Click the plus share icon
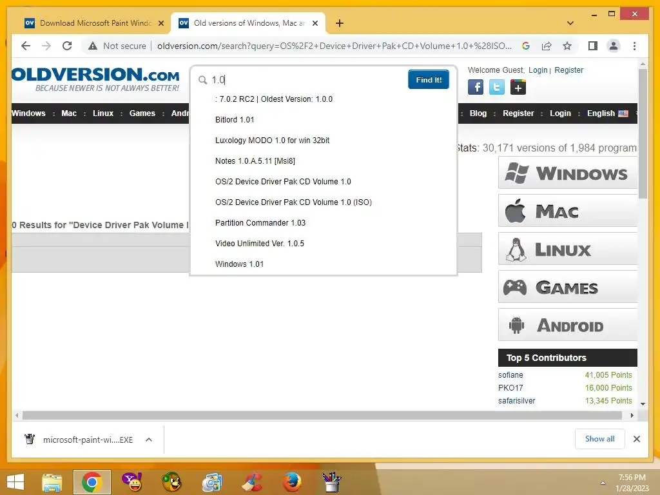 tap(518, 88)
